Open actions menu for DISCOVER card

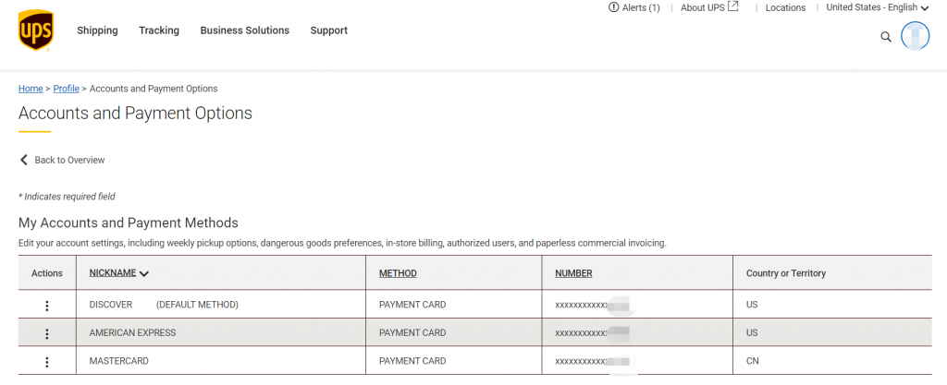(x=47, y=306)
